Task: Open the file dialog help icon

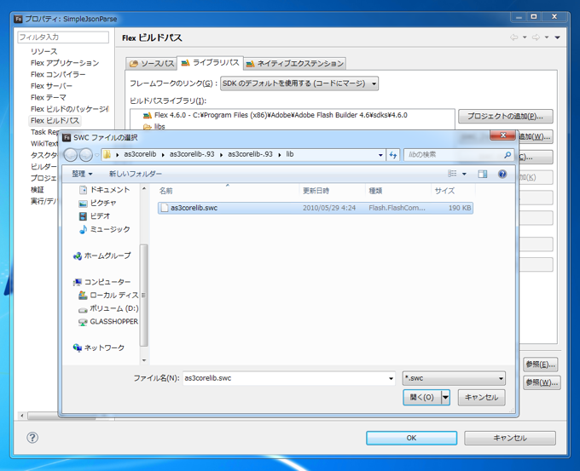Action: [502, 174]
